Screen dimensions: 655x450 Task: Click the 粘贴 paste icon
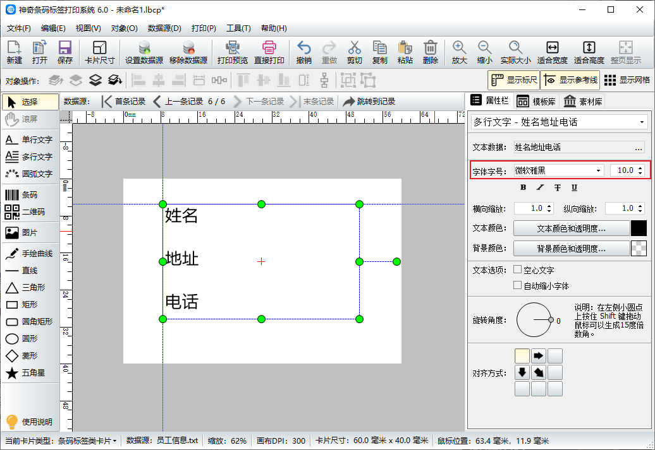coord(405,52)
